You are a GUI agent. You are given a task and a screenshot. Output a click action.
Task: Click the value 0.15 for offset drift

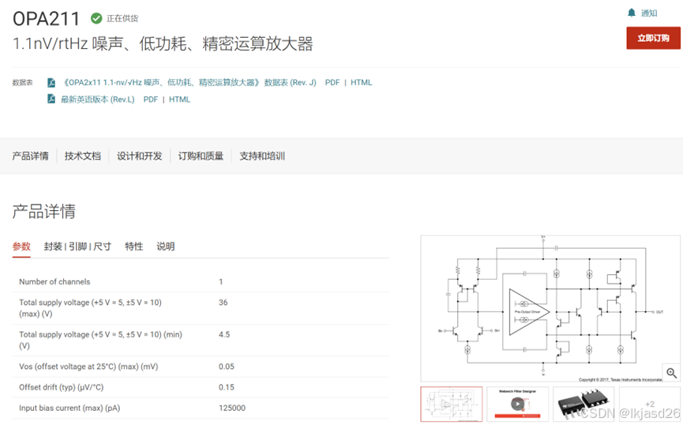coord(226,387)
